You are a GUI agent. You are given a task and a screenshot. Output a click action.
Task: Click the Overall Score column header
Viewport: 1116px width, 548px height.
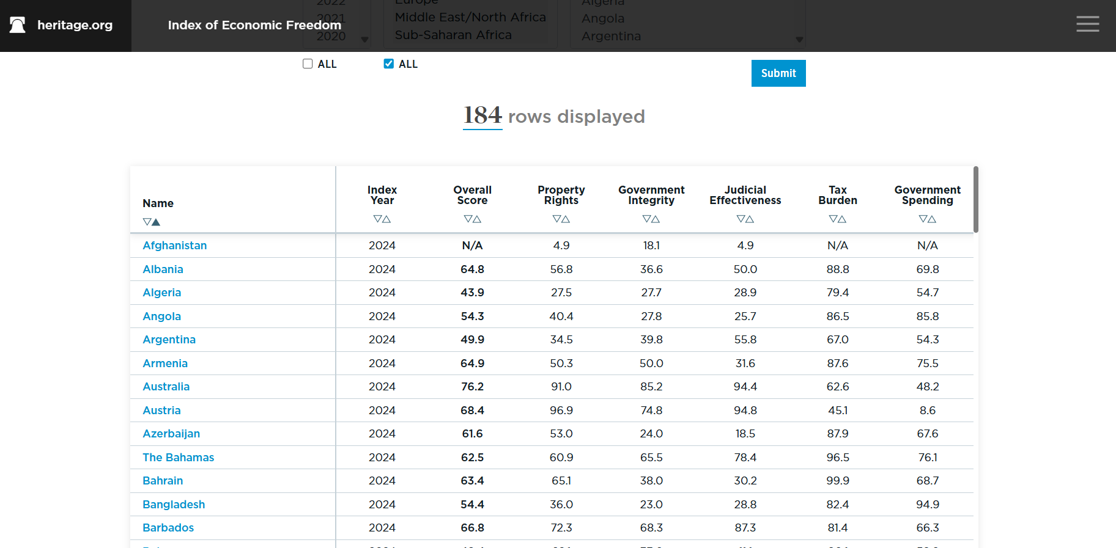pyautogui.click(x=472, y=195)
